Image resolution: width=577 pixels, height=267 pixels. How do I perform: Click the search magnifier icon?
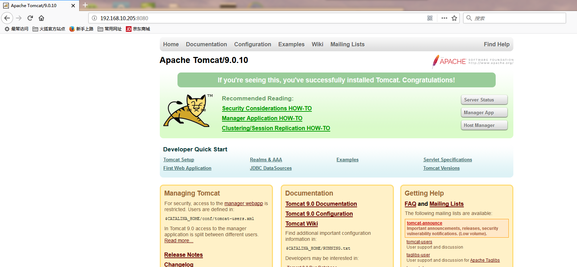point(469,18)
